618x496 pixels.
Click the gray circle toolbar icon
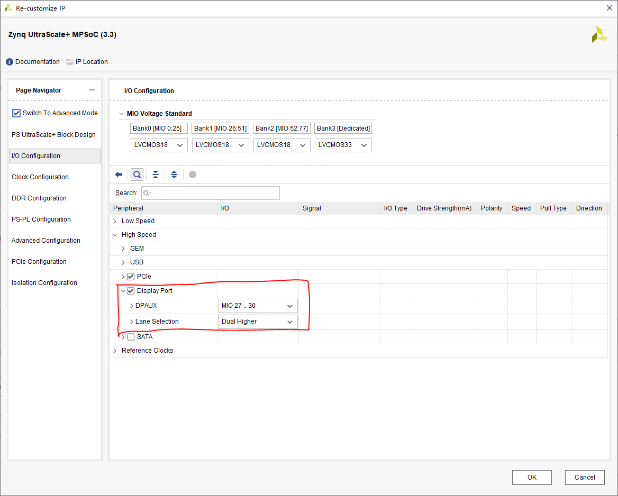tap(193, 174)
